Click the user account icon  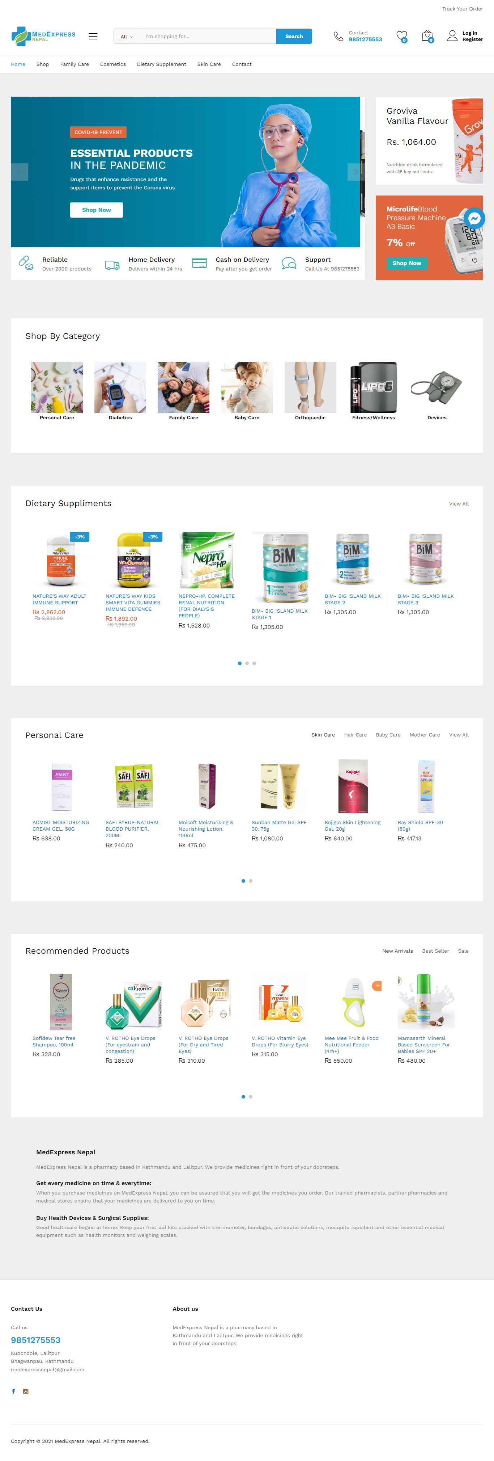point(452,36)
